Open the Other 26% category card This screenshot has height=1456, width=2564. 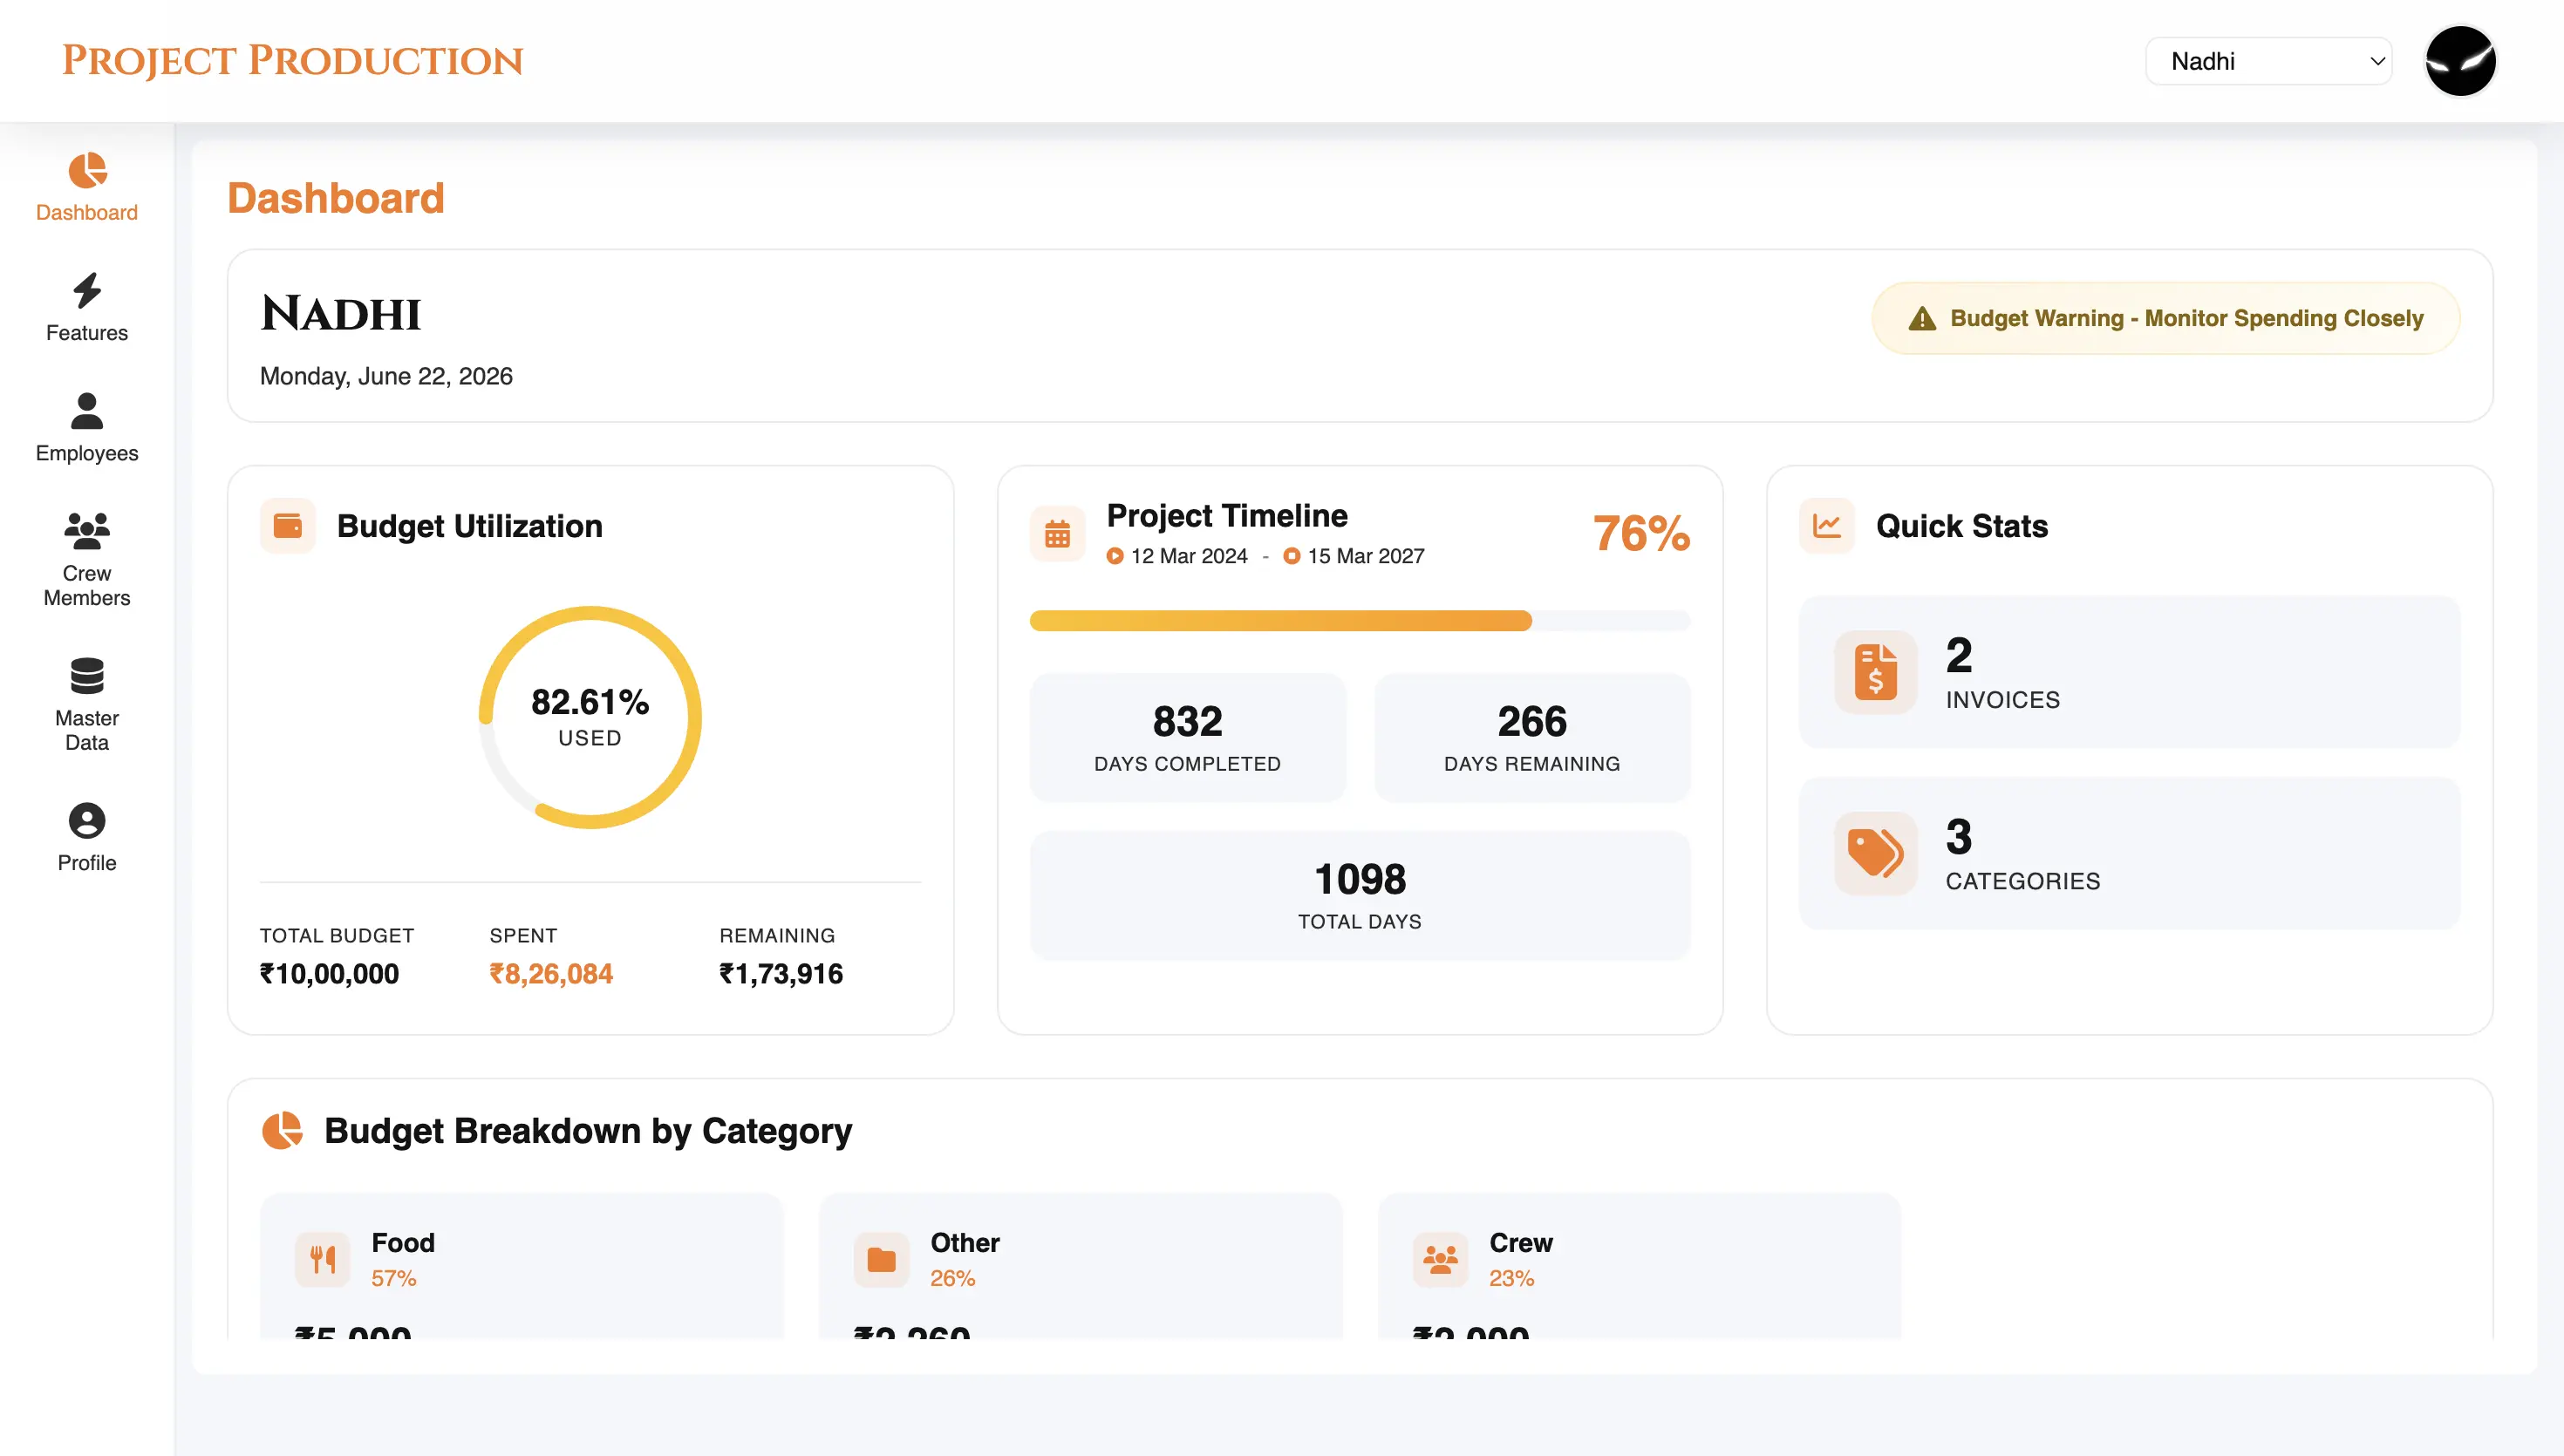click(1080, 1266)
